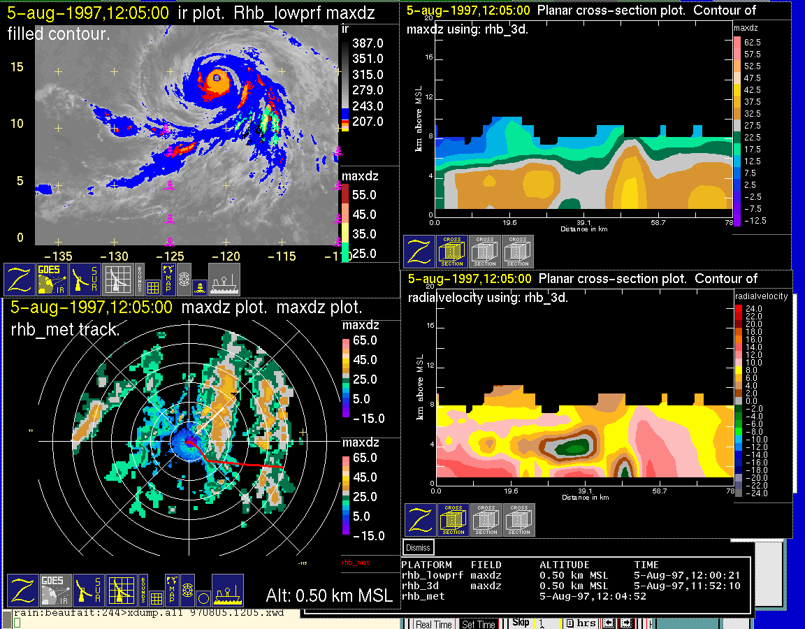Click the Real Time button
The height and width of the screenshot is (629, 805).
(433, 624)
